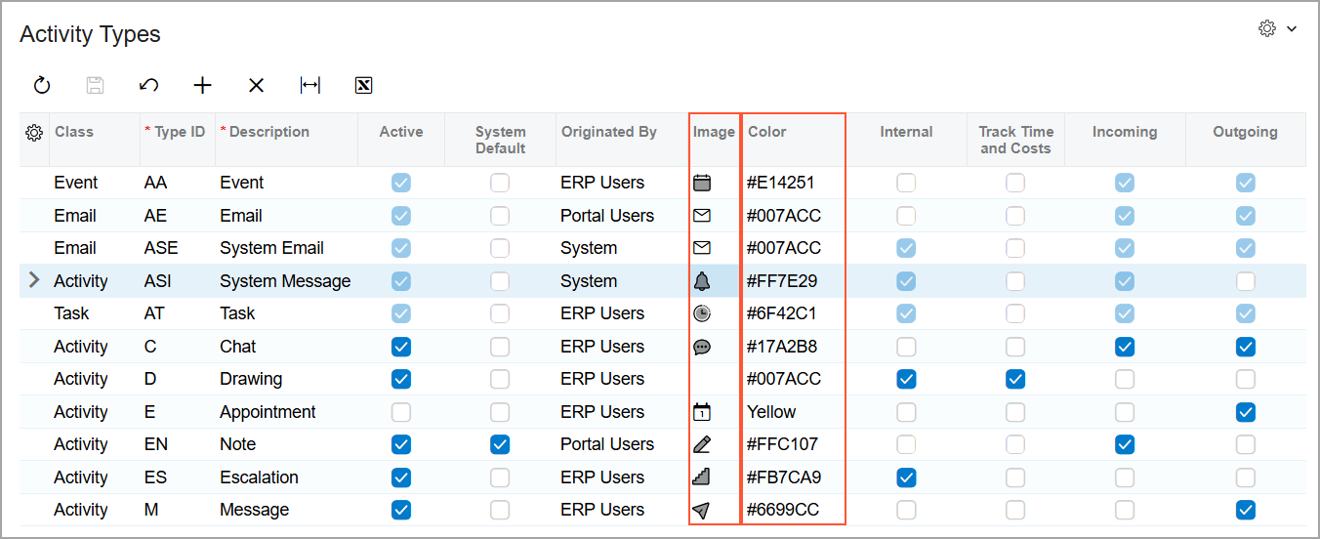Click the Originated By column header

(609, 132)
